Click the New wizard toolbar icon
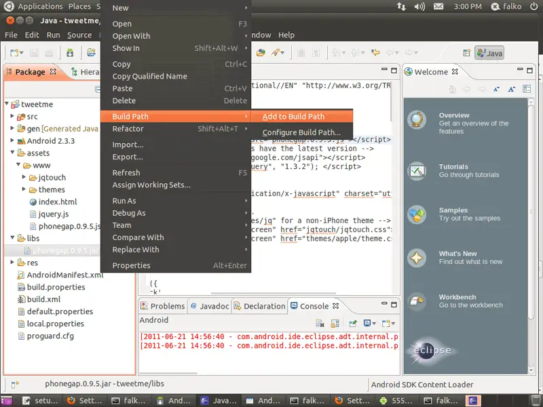This screenshot has height=407, width=543. tap(14, 53)
